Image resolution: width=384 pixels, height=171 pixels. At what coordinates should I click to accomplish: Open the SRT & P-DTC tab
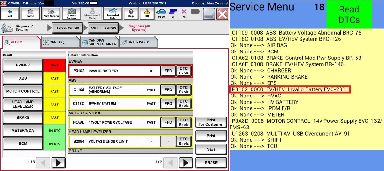click(138, 42)
